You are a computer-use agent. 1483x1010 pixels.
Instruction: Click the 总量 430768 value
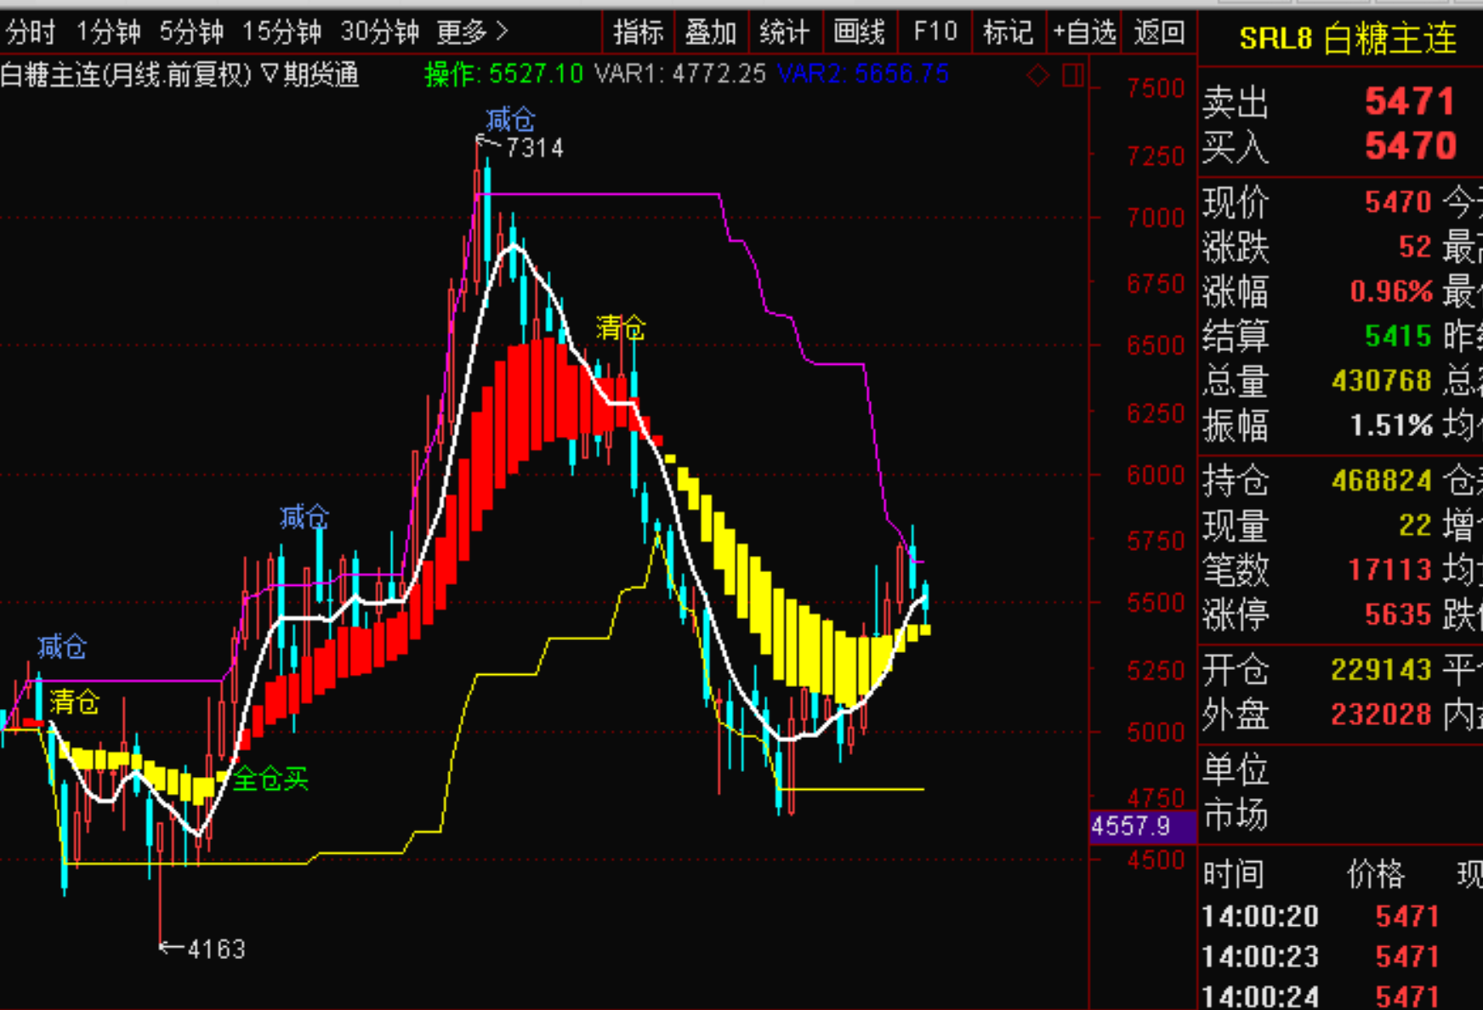1382,380
